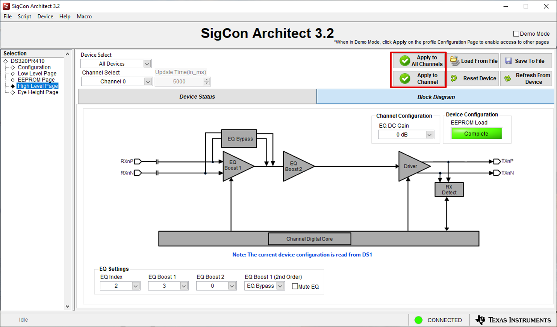557x327 pixels.
Task: Click the green EEPROM Load Complete indicator
Action: click(x=476, y=133)
